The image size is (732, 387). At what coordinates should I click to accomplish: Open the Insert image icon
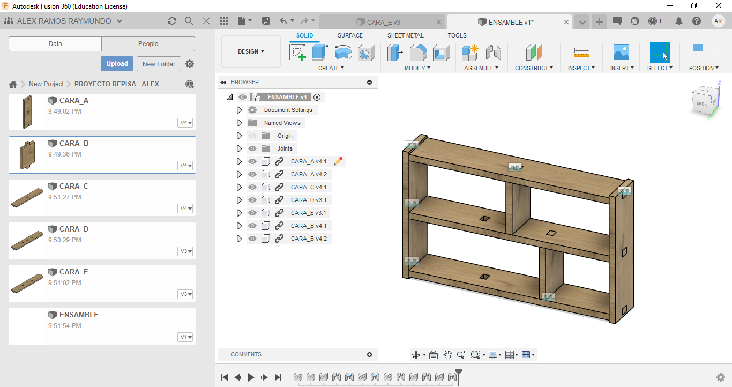click(621, 53)
